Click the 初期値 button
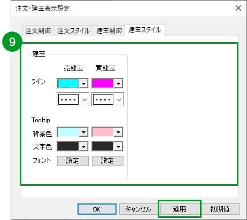 tap(220, 209)
